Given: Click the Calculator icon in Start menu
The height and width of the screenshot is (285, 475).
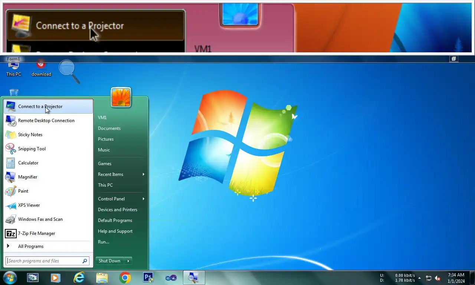Looking at the screenshot, I should coord(10,163).
